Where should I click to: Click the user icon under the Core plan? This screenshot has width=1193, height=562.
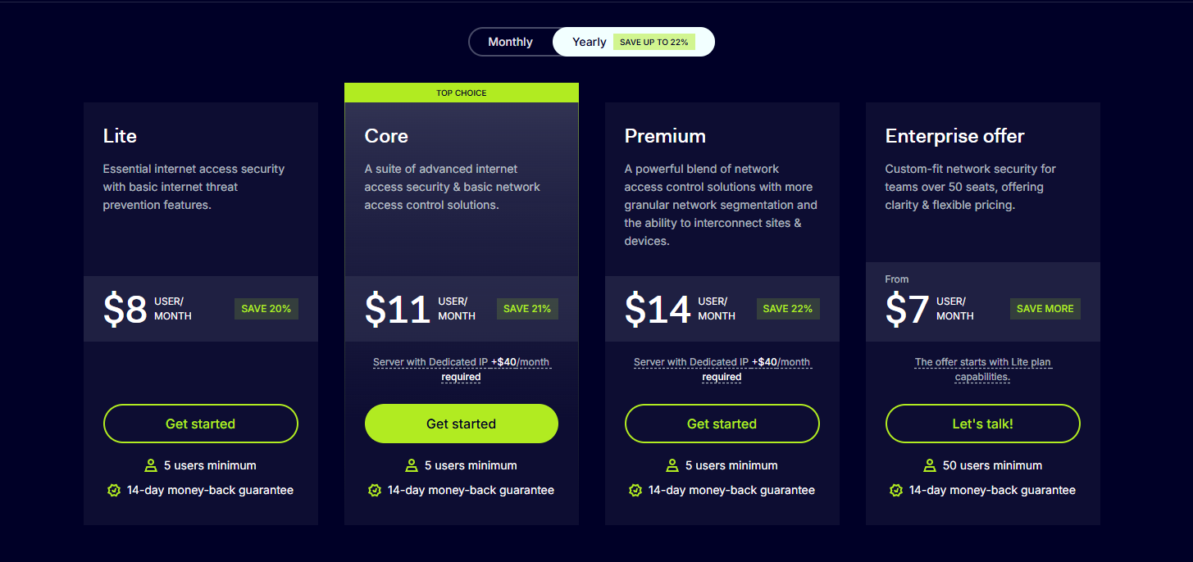[412, 465]
